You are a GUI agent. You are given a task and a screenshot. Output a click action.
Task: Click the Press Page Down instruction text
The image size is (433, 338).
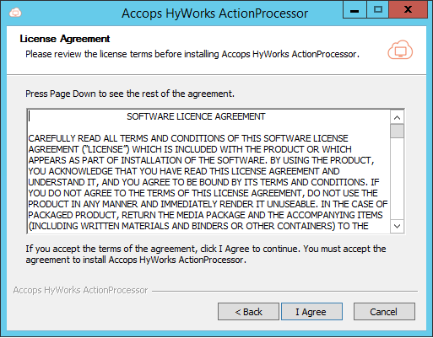coord(130,94)
